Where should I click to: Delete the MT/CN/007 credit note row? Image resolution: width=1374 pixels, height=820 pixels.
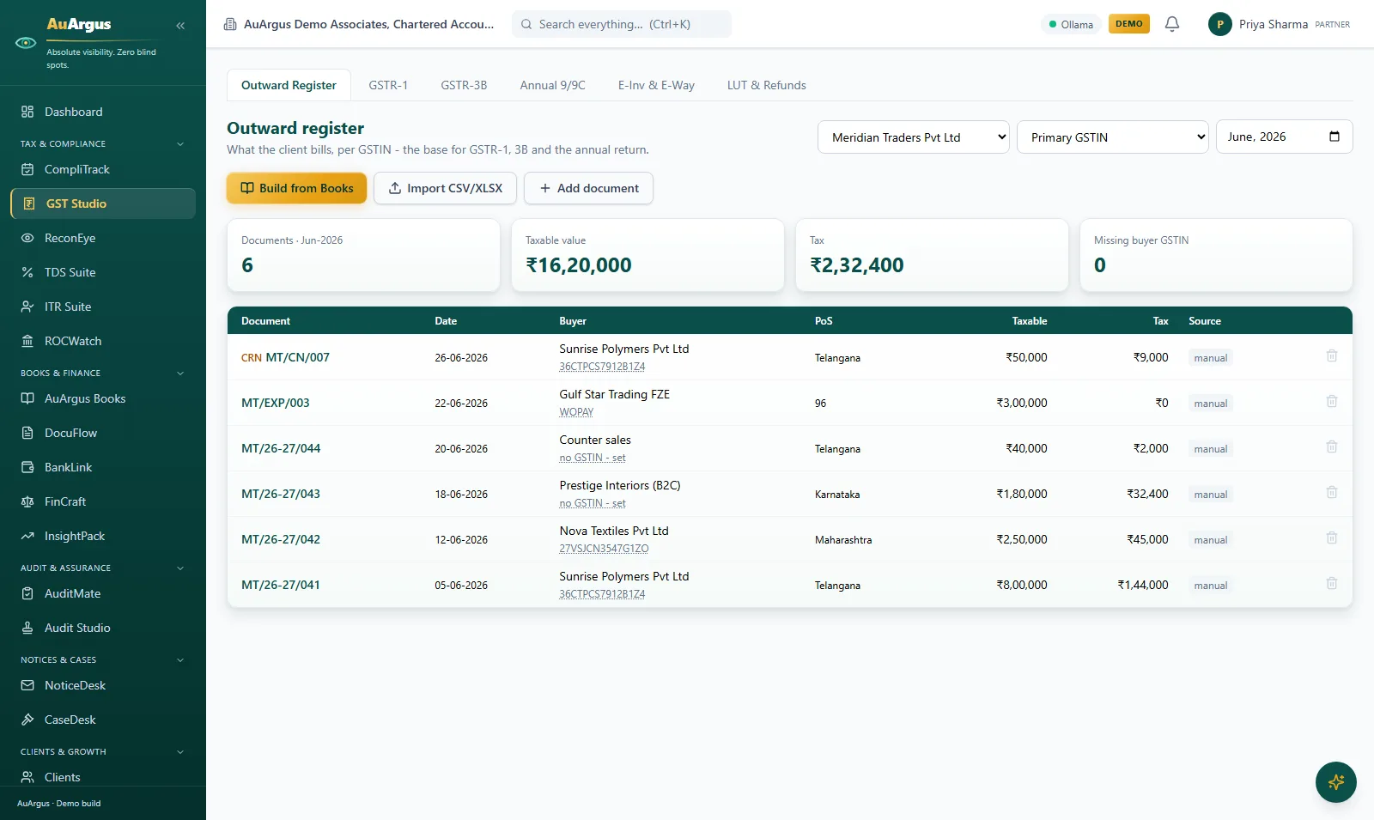1332,355
